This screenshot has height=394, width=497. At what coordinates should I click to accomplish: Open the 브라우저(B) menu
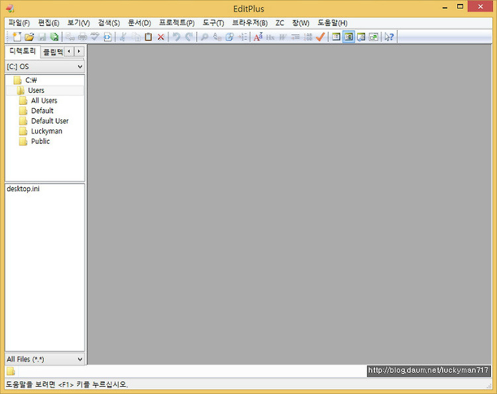(x=250, y=23)
